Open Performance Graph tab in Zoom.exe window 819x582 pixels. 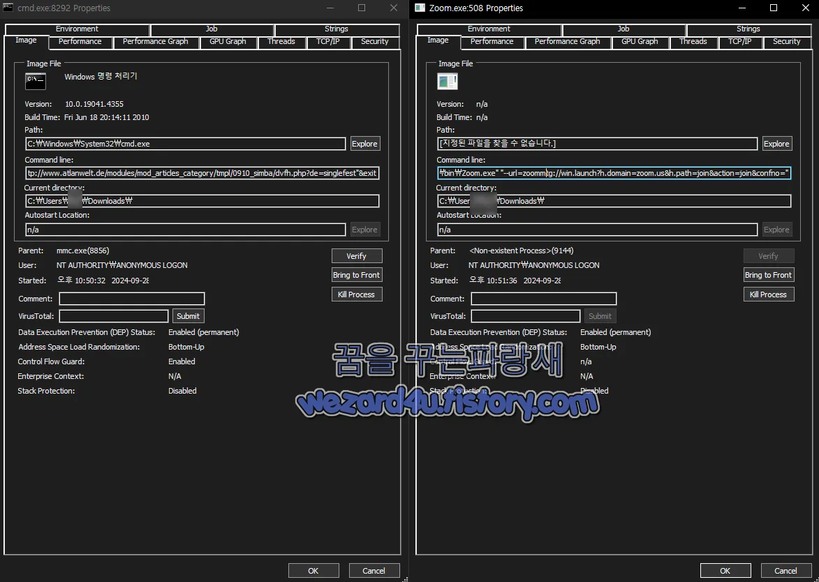[x=567, y=42]
